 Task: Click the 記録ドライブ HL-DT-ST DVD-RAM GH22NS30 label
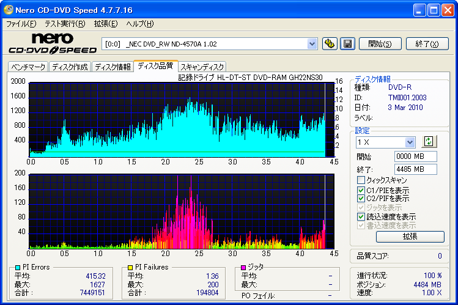(x=250, y=78)
